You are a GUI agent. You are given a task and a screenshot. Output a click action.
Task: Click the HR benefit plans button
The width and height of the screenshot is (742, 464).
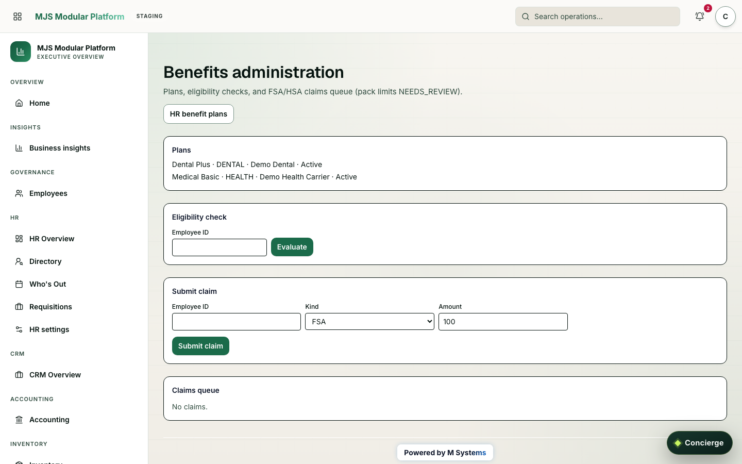click(x=198, y=114)
